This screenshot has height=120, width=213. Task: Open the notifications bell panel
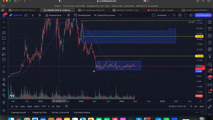210,91
